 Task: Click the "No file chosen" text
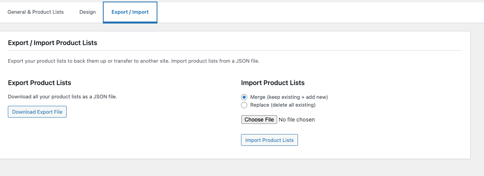(296, 120)
